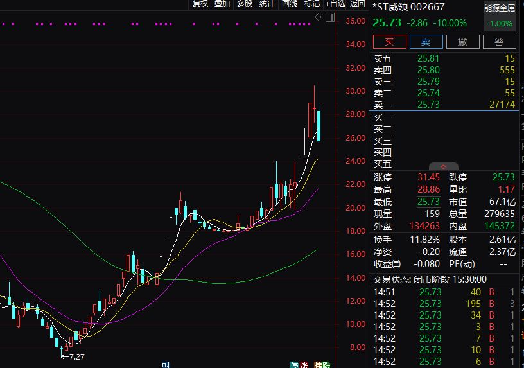Click the diamond marker icon above chart
524x368 pixels.
pyautogui.click(x=318, y=17)
